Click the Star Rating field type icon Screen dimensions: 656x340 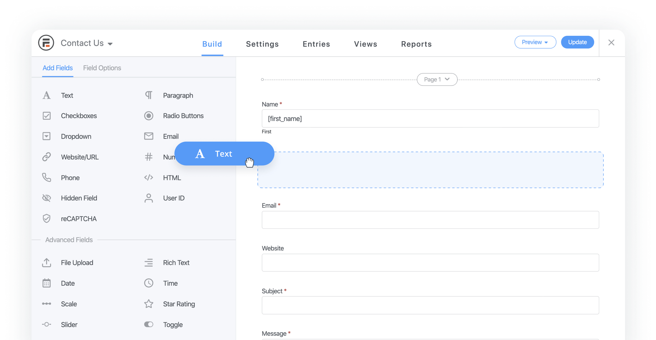coord(149,303)
